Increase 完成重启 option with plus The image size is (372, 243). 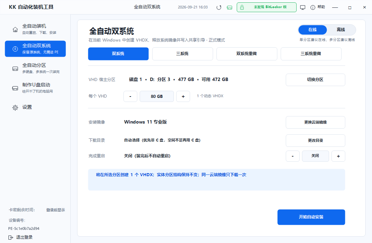[x=338, y=156]
